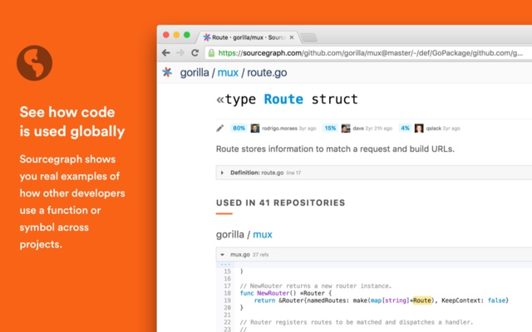Open a new browser tab

(x=309, y=37)
